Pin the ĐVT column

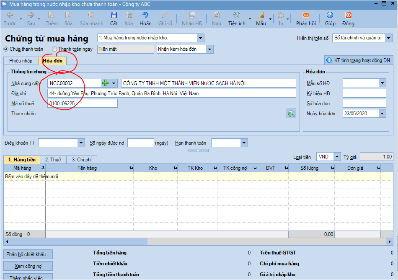pyautogui.click(x=286, y=168)
